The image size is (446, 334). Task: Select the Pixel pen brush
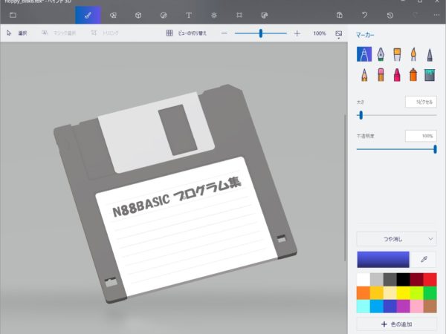[430, 54]
